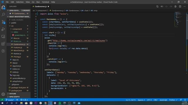
Task: Click the CRLF line ending selector
Action: pyautogui.click(x=155, y=100)
